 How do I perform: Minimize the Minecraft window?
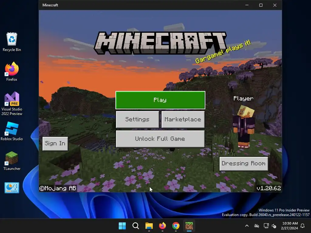tap(247, 5)
